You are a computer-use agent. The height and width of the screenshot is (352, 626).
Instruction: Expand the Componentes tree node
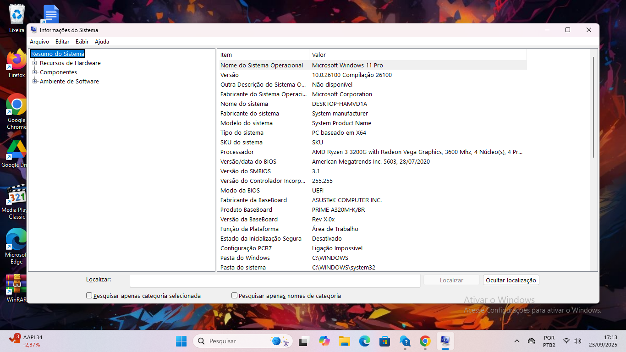coord(35,72)
